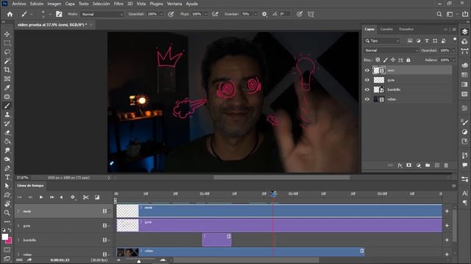Switch to the Trazados tab
This screenshot has height=264, width=471.
[406, 29]
